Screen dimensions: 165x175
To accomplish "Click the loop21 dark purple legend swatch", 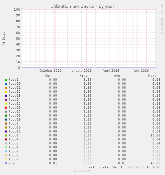I will click(x=6, y=131).
